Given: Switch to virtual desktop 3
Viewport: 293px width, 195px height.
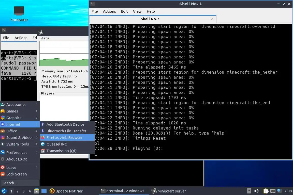Looking at the screenshot, I should [24, 191].
